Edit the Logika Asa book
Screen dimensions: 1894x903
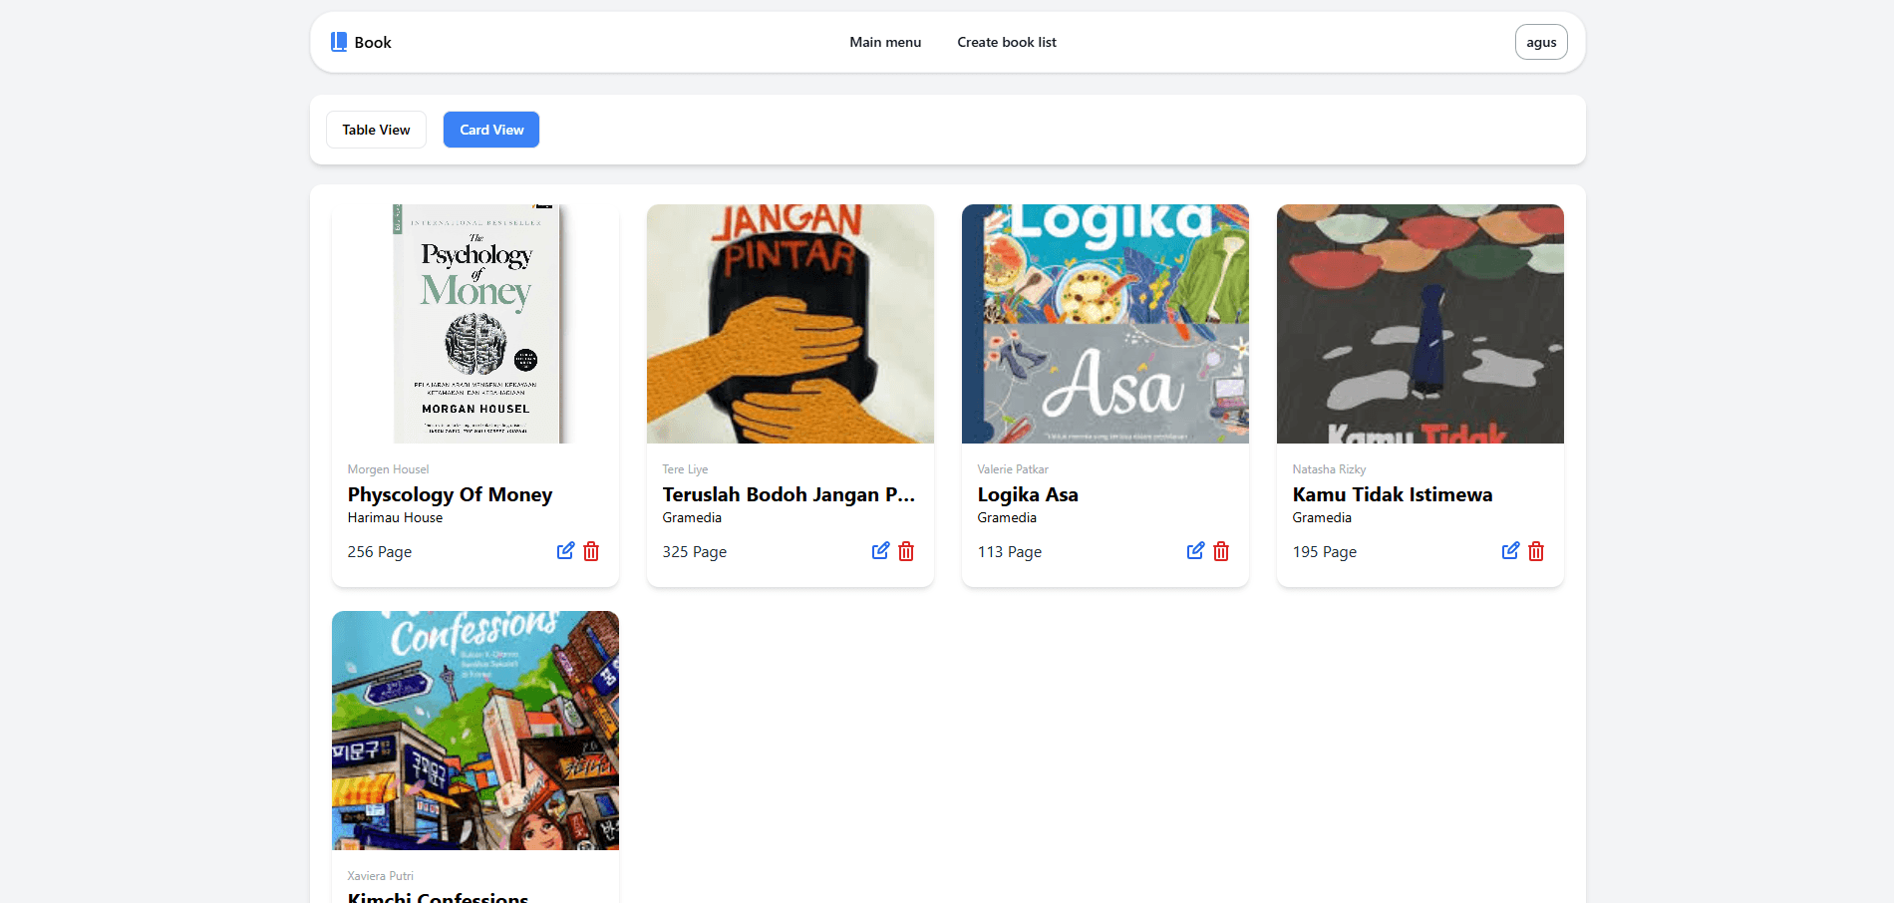1195,551
